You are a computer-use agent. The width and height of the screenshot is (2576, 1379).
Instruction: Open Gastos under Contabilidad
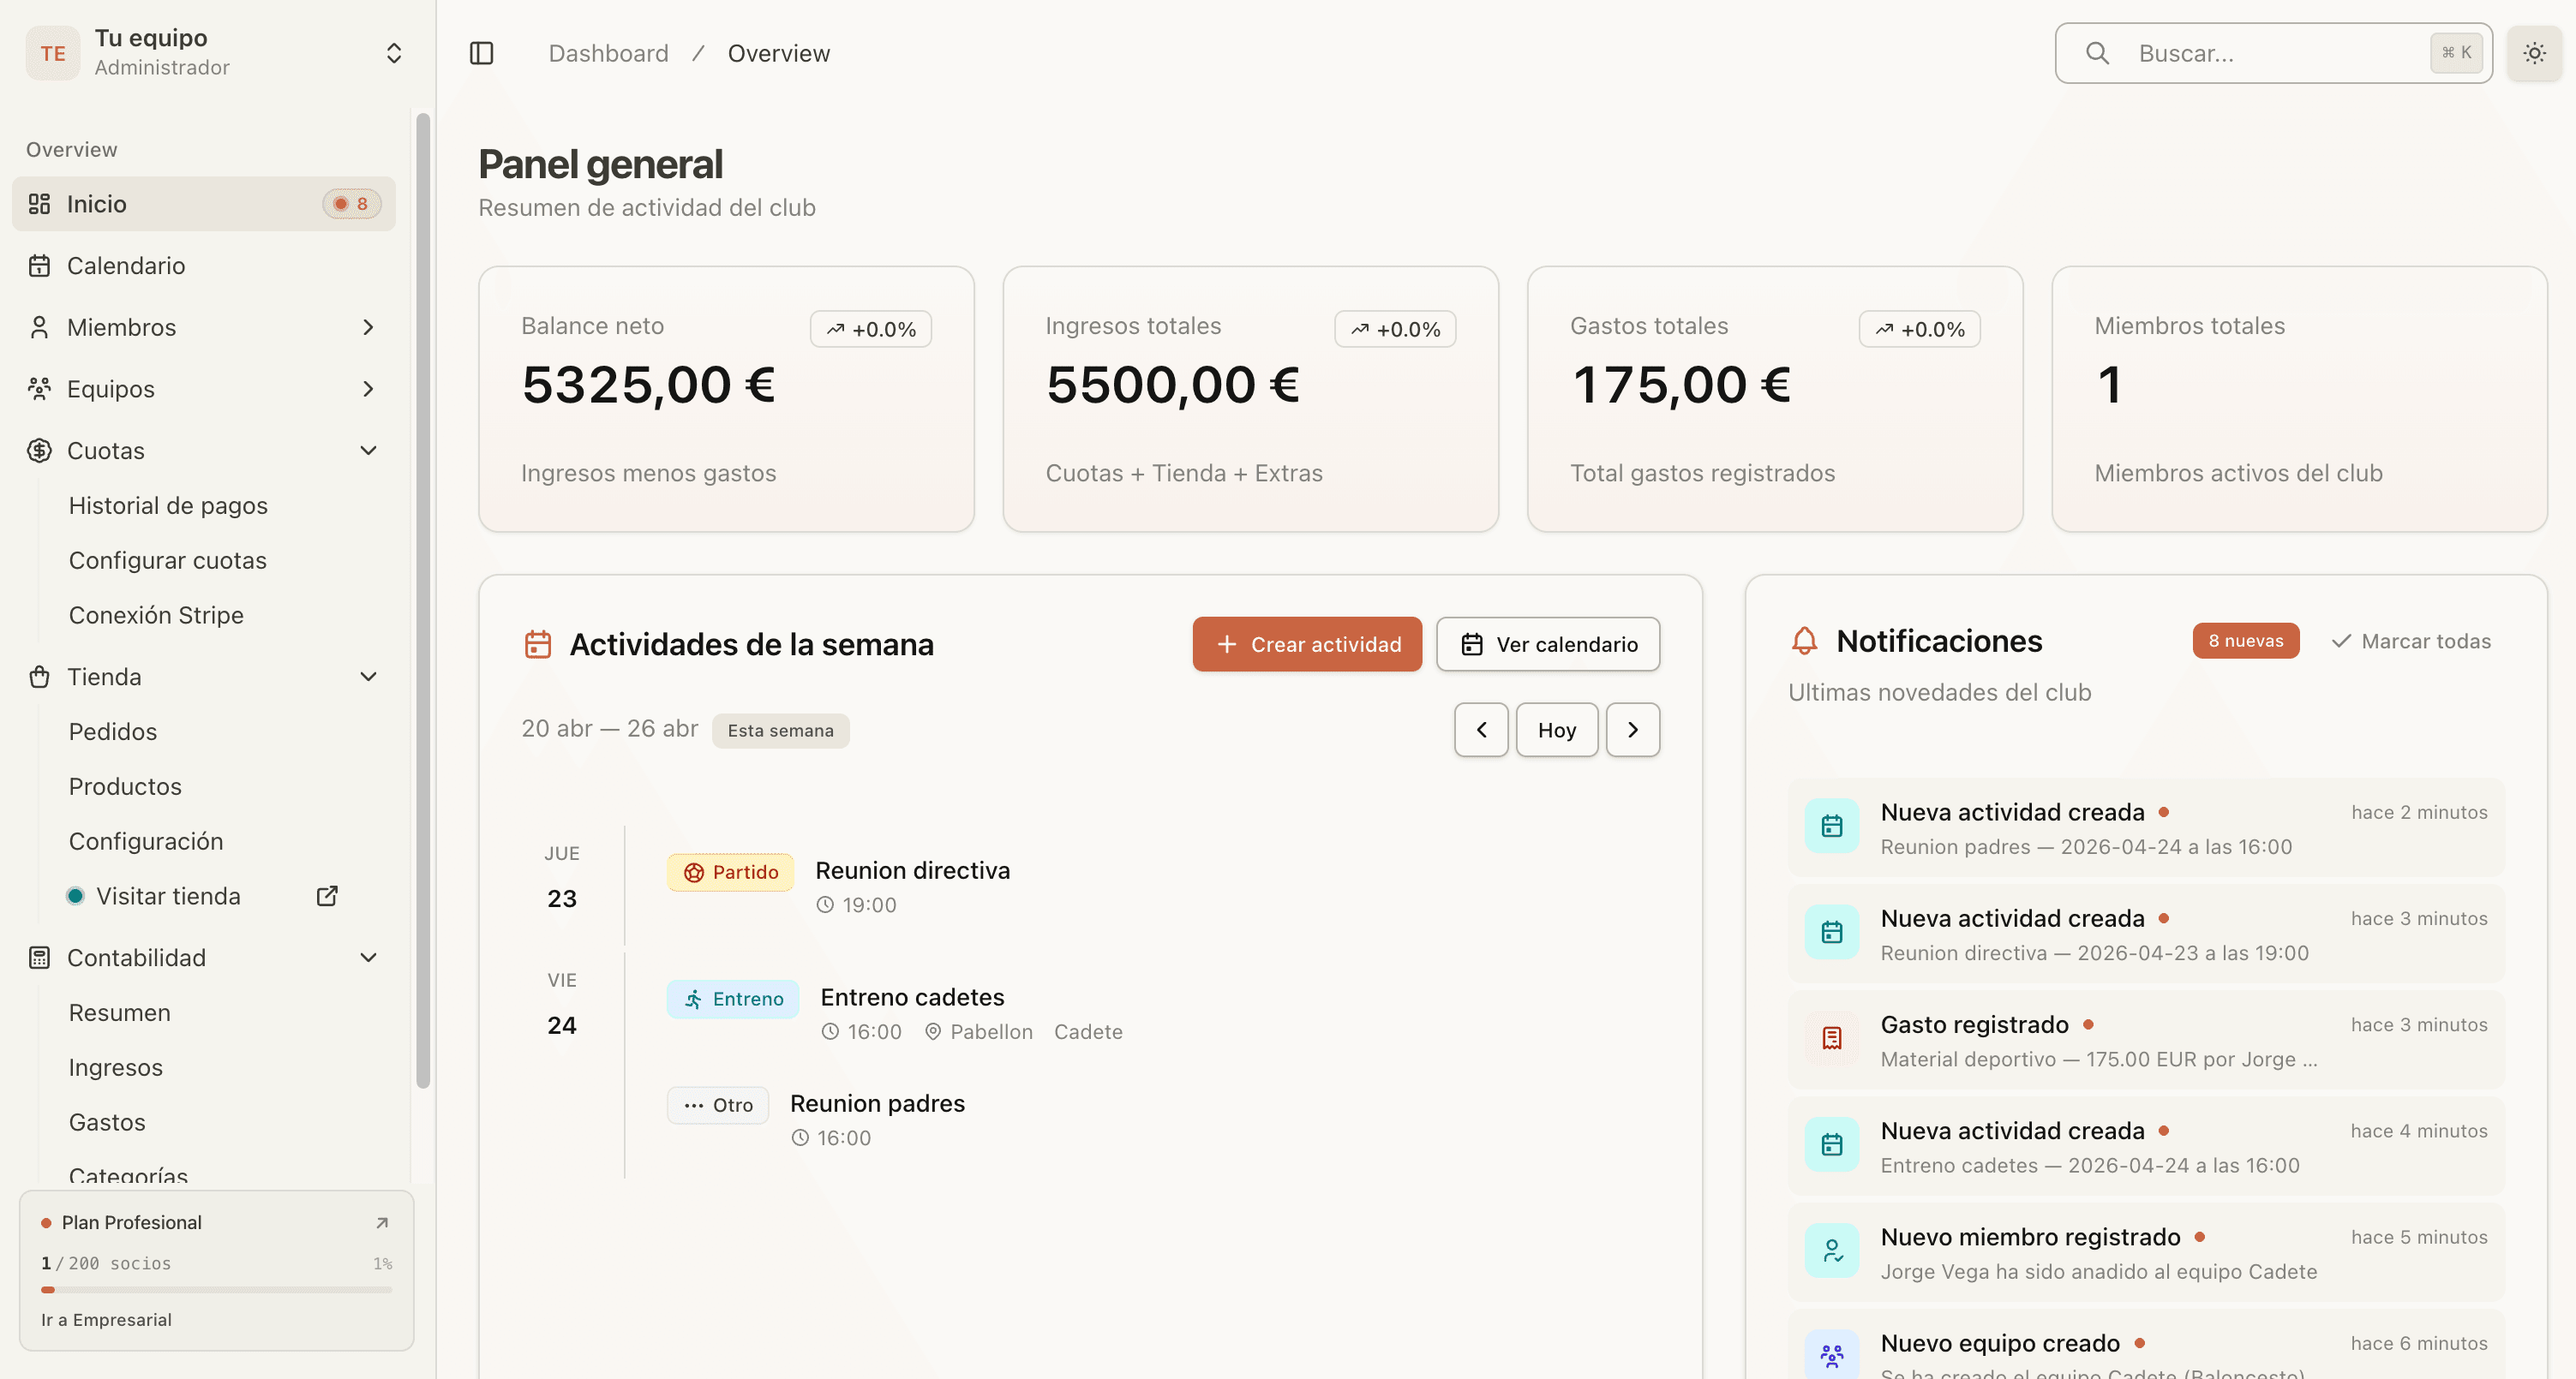pos(107,1122)
